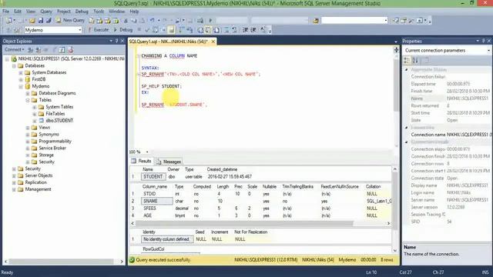This screenshot has width=493, height=277.
Task: Click the New Query button
Action: [70, 21]
